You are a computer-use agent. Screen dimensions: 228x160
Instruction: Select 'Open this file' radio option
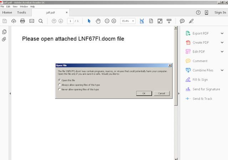click(x=59, y=80)
